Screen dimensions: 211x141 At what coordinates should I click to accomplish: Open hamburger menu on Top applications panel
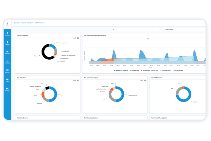click(78, 80)
